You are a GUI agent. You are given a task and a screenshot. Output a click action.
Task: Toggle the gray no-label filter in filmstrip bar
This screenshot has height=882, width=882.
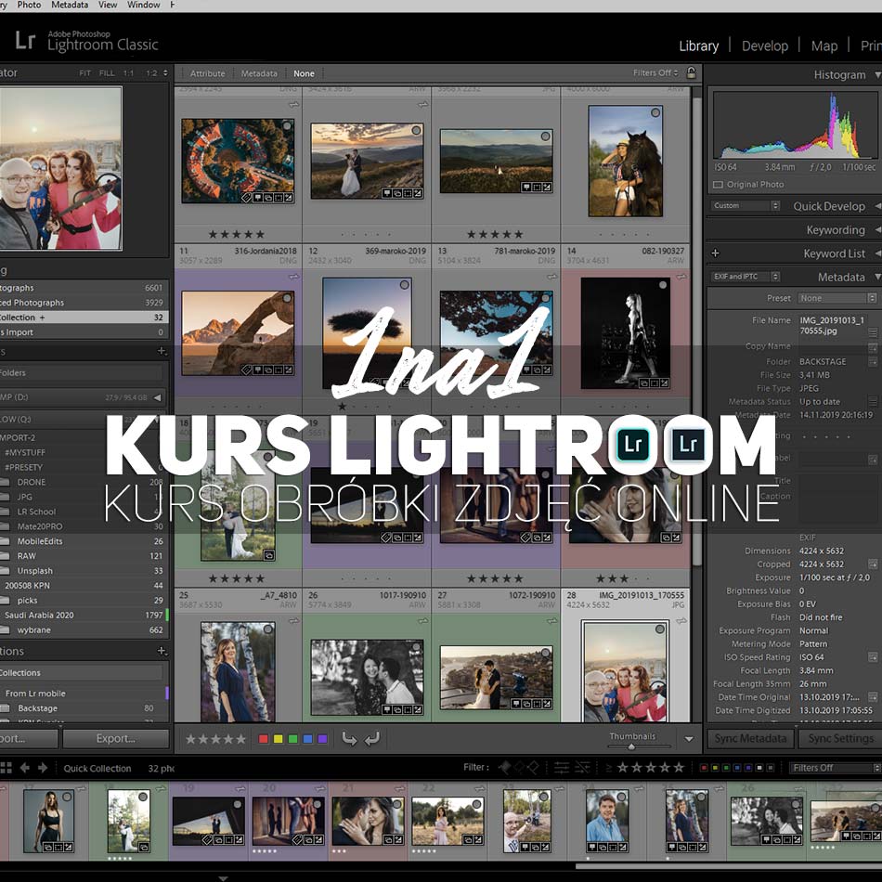tap(770, 767)
